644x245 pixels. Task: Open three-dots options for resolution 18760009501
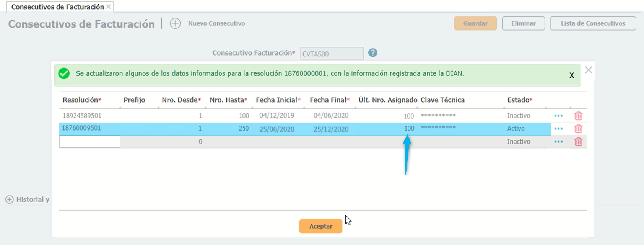click(x=558, y=129)
